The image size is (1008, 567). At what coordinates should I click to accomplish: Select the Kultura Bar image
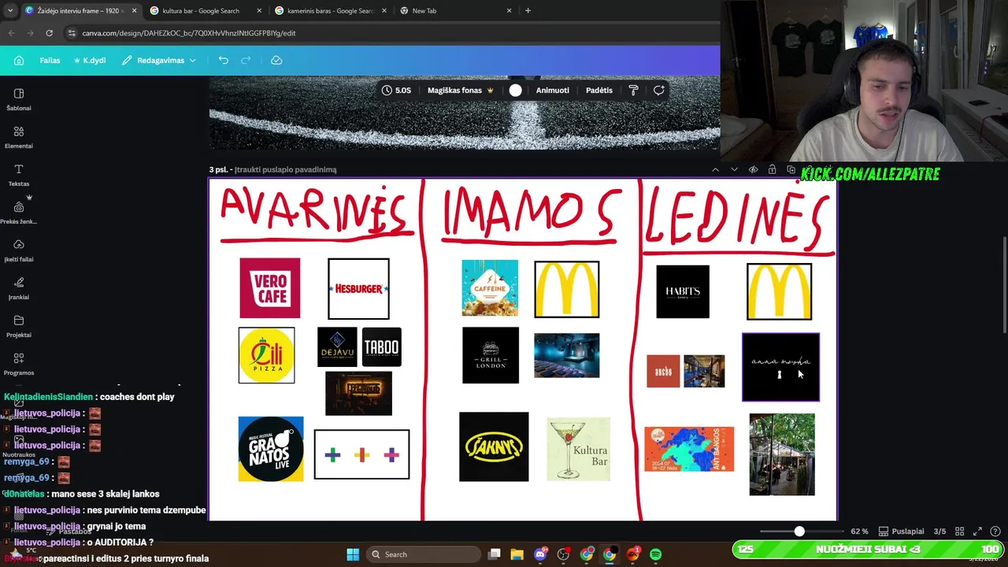point(578,450)
